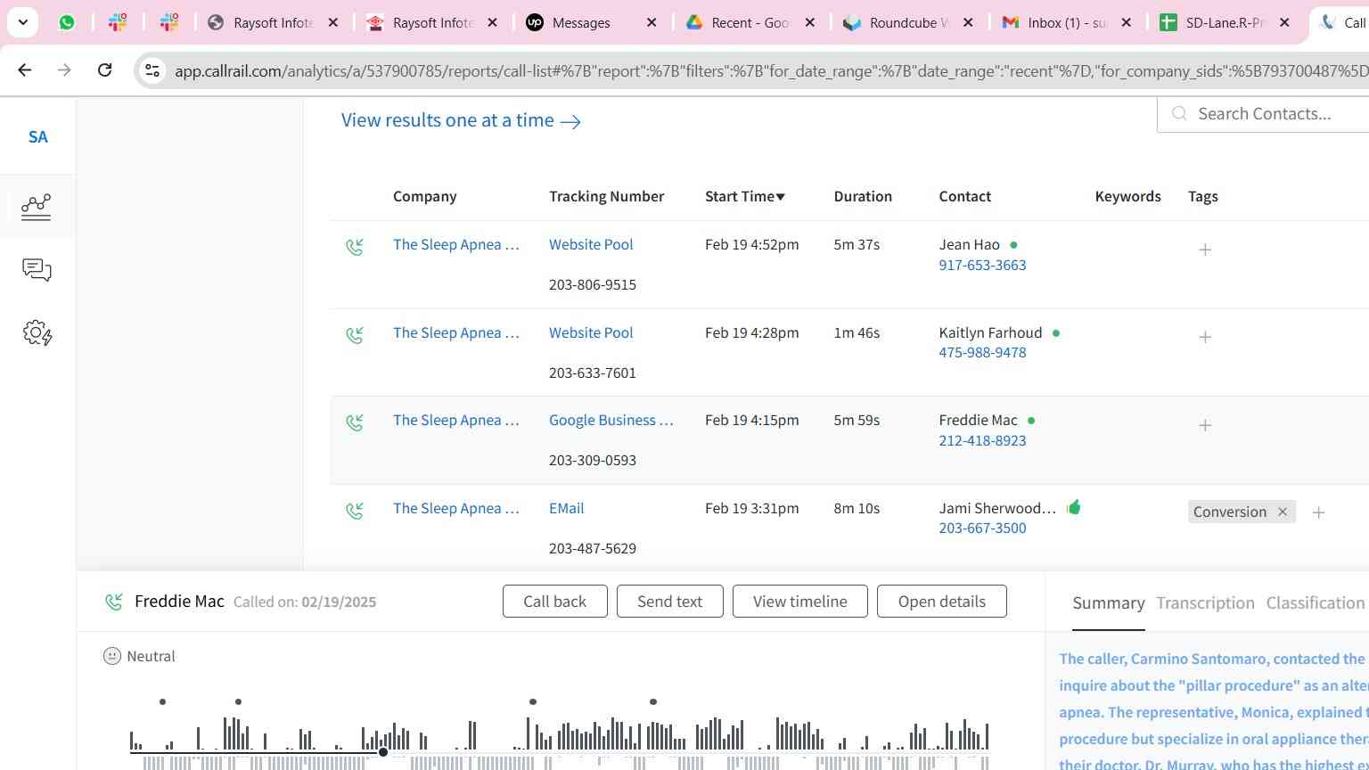This screenshot has height=770, width=1369.
Task: Click the waveform playhead handle
Action: (383, 752)
